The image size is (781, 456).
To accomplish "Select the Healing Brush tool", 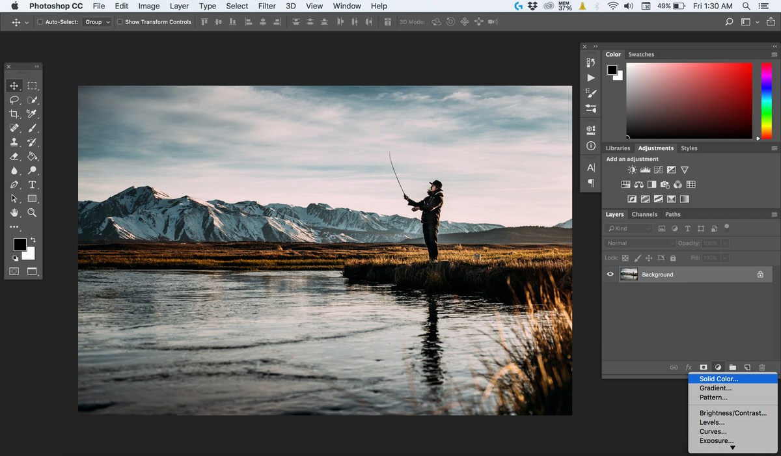I will point(14,128).
